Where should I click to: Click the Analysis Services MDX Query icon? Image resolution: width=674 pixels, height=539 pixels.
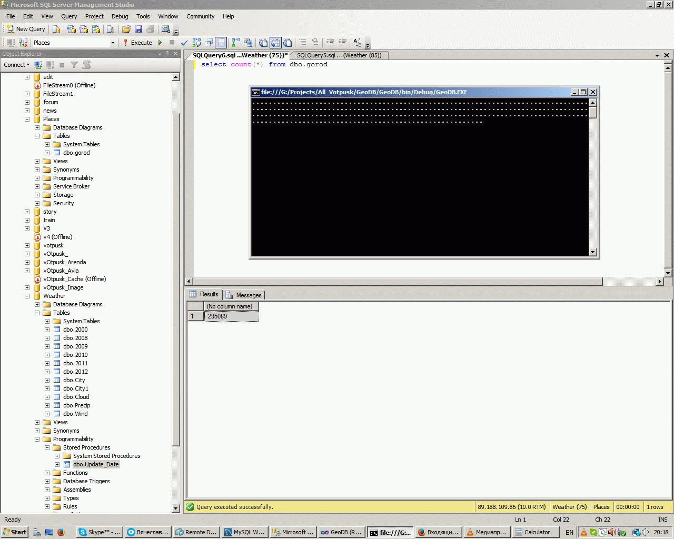point(72,29)
